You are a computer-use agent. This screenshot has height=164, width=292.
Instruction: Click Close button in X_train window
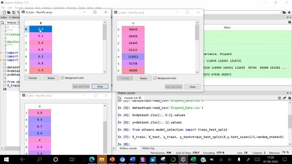point(100,87)
